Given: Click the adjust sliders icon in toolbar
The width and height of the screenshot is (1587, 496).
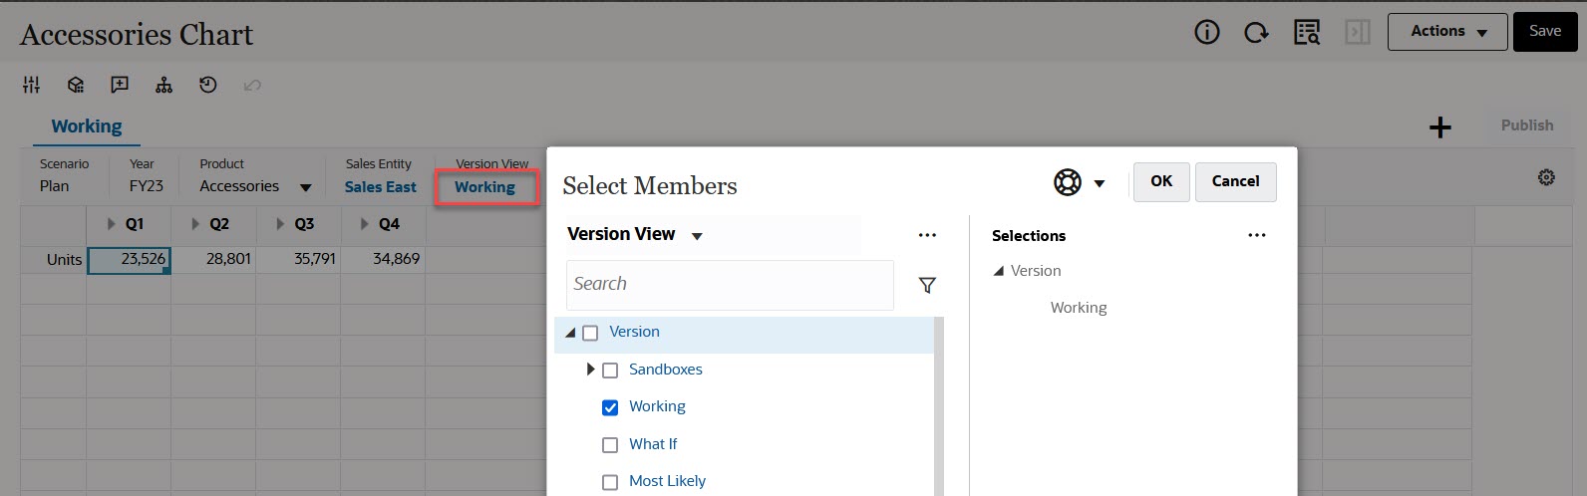Looking at the screenshot, I should pos(32,86).
